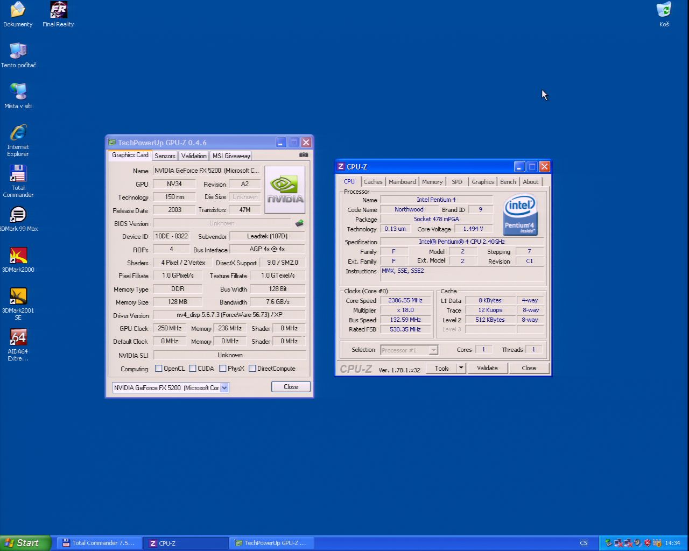Viewport: 689px width, 551px height.
Task: Click the Core Speed 2386.55 MHz value
Action: (x=405, y=301)
